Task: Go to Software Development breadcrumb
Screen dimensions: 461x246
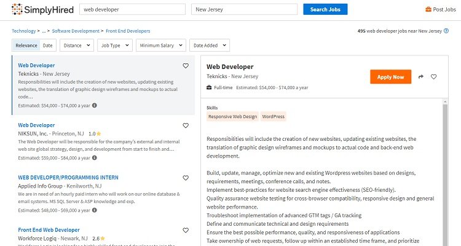Action: (76, 31)
